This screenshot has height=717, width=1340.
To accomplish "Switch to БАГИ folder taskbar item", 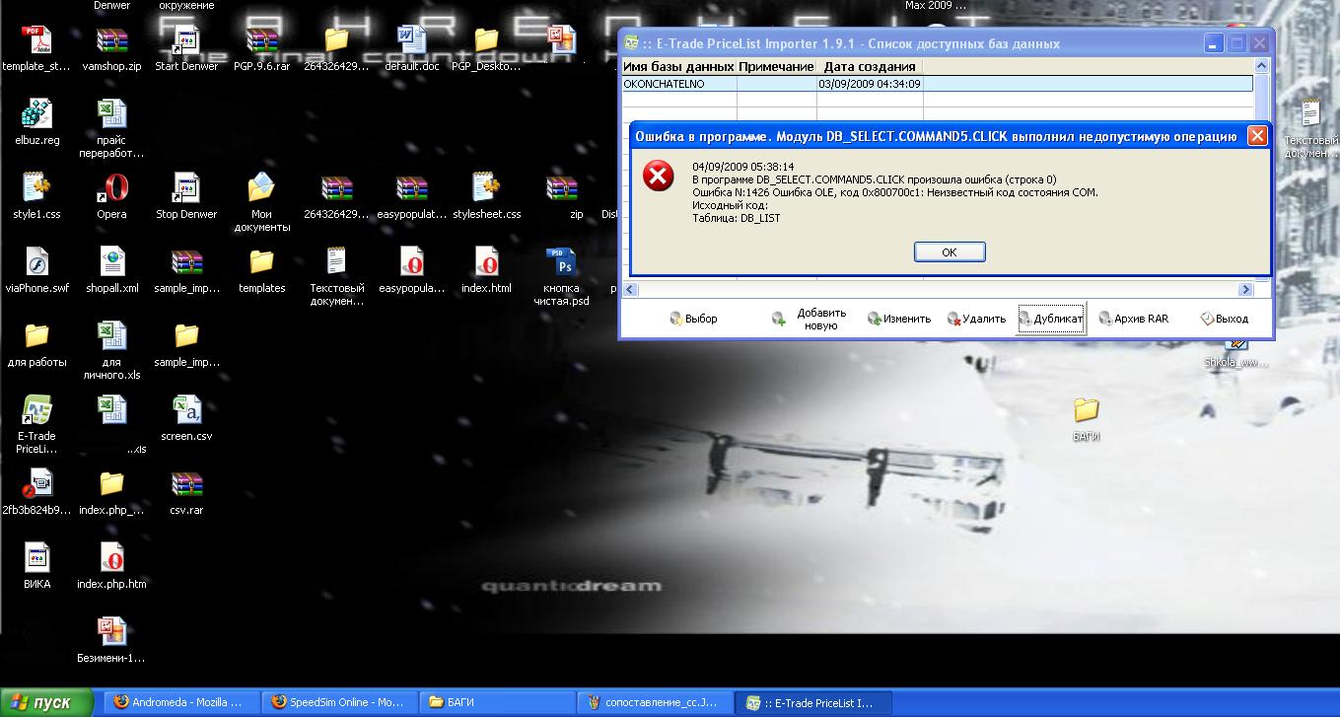I will pos(498,702).
